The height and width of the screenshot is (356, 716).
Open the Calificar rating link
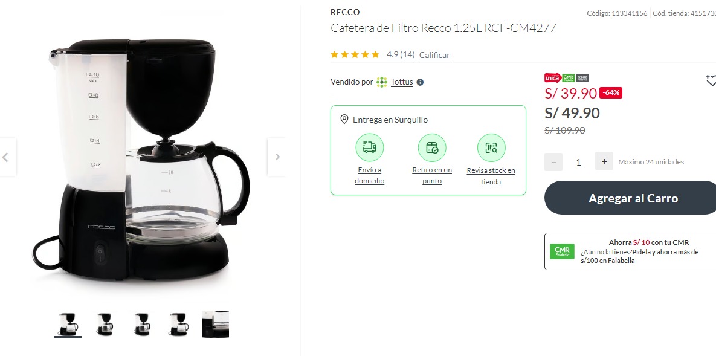434,55
